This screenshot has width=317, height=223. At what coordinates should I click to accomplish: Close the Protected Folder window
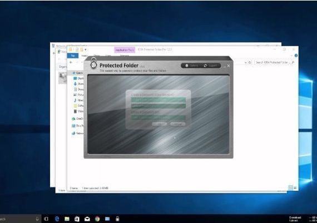[229, 66]
